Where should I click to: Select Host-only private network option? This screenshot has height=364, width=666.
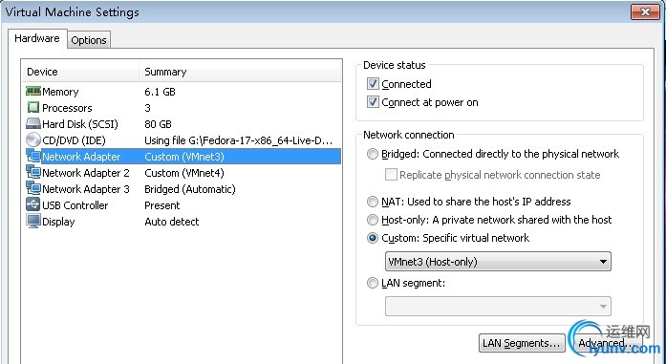(373, 220)
